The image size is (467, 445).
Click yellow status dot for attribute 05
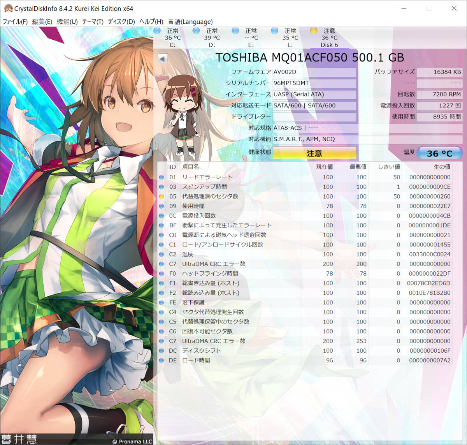[162, 197]
